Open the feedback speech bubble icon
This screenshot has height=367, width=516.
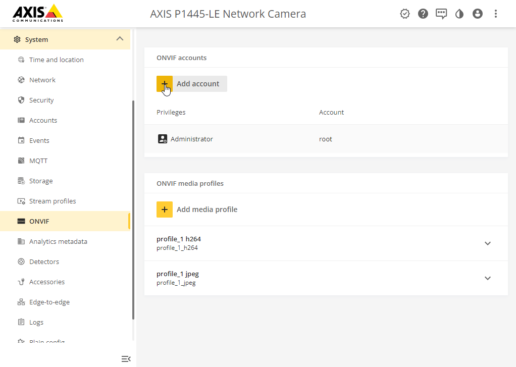tap(441, 14)
